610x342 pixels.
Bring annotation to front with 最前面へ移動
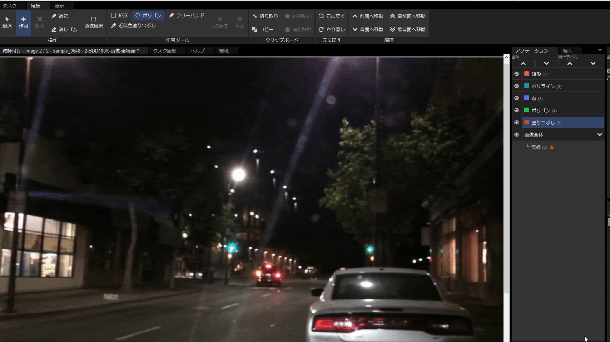[x=408, y=16]
